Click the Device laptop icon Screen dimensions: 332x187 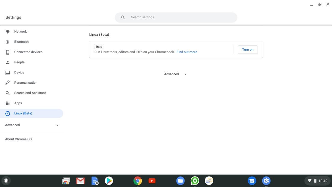(x=8, y=73)
